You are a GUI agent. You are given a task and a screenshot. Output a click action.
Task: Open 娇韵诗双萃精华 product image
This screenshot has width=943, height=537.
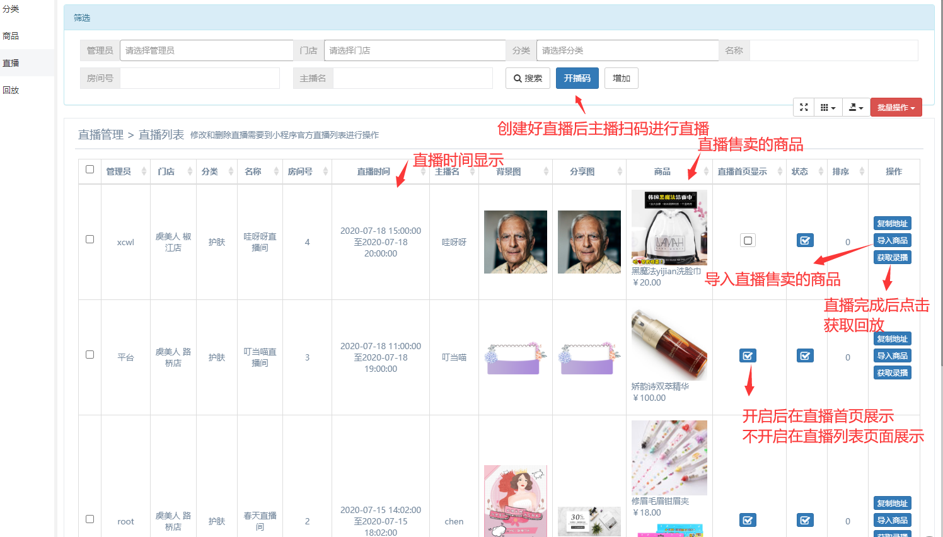click(x=669, y=343)
